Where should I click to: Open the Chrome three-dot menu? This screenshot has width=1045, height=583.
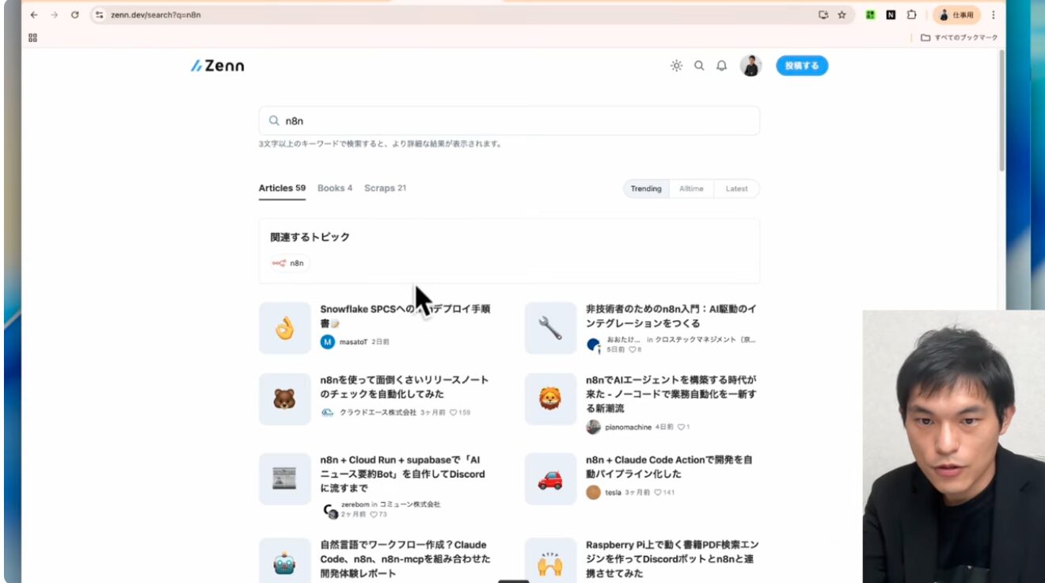click(x=994, y=14)
